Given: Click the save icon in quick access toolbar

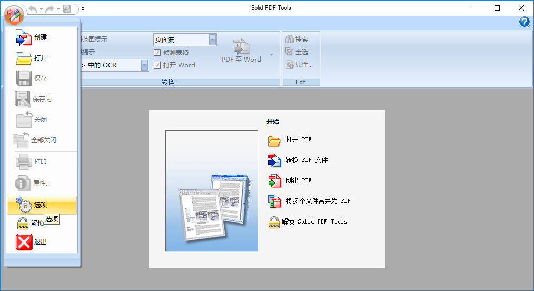Looking at the screenshot, I should 67,9.
